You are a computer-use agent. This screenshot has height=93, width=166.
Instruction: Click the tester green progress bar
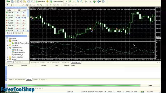[74, 86]
